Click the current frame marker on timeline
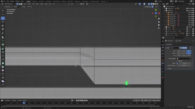The image size is (195, 109). pos(24,103)
